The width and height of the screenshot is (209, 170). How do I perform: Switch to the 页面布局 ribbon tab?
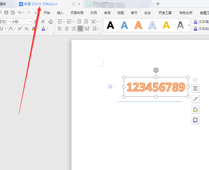(x=77, y=13)
